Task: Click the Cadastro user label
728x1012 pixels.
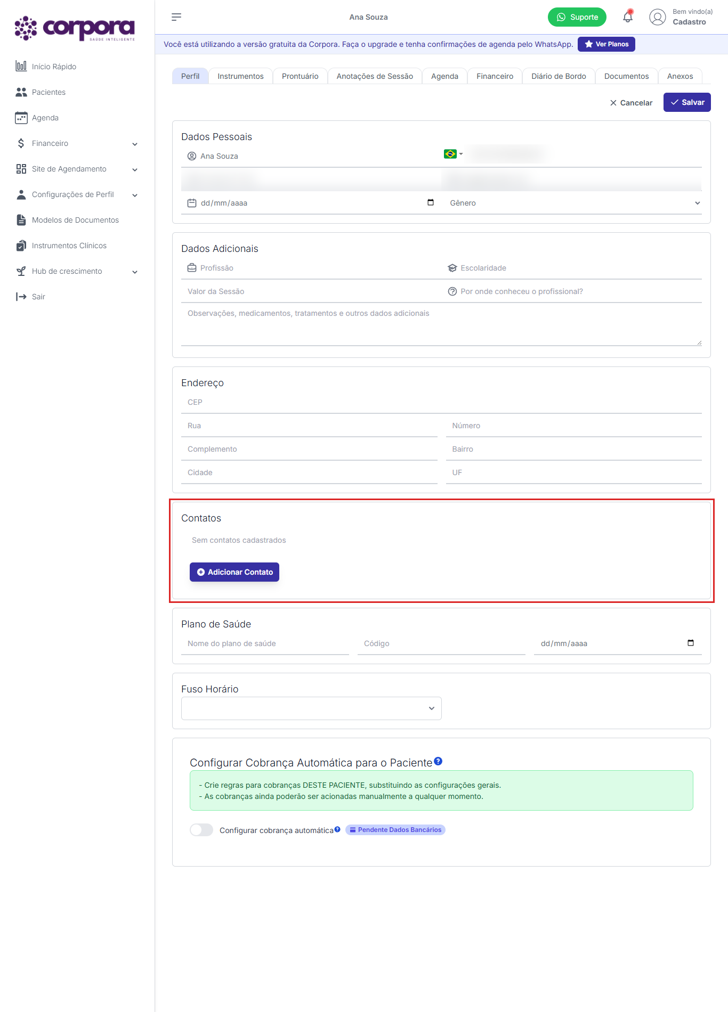Action: (x=689, y=22)
